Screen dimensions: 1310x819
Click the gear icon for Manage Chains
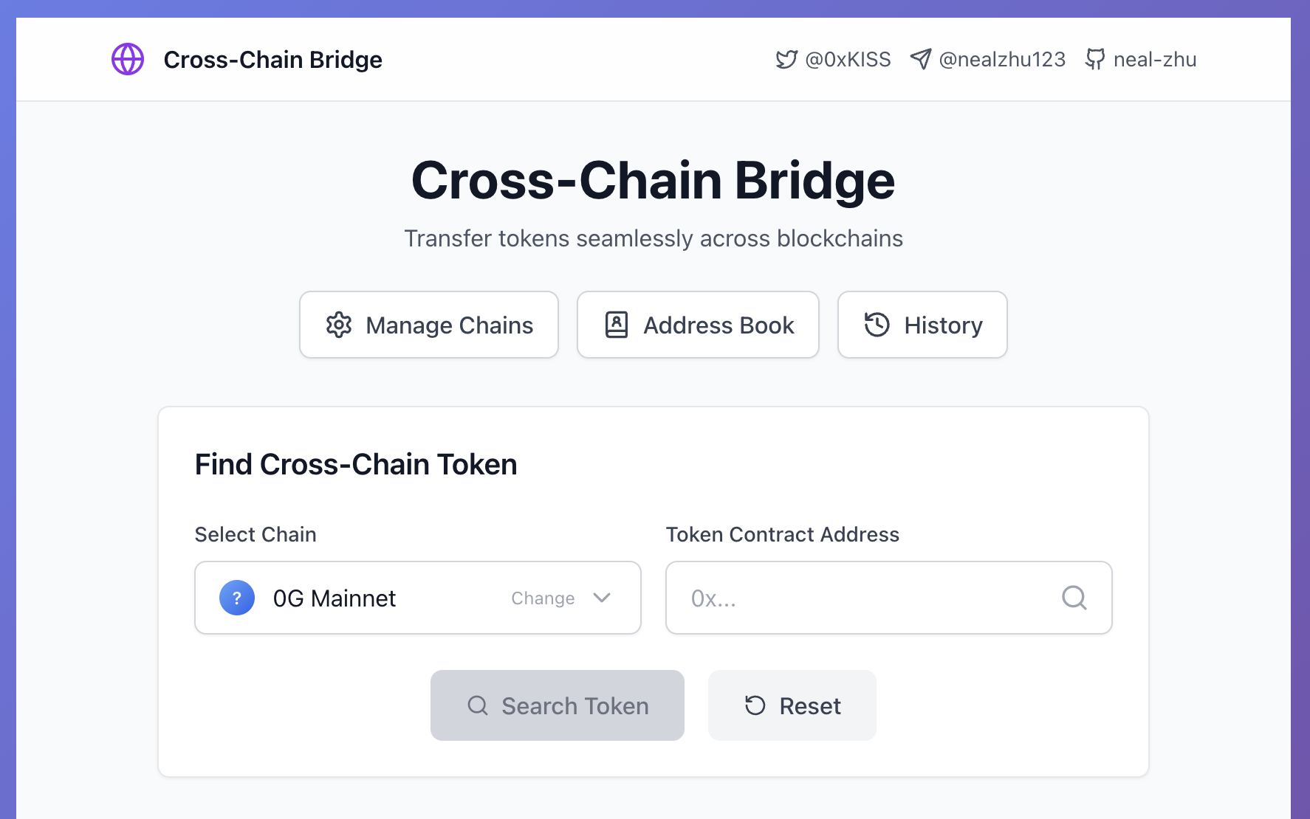point(339,325)
